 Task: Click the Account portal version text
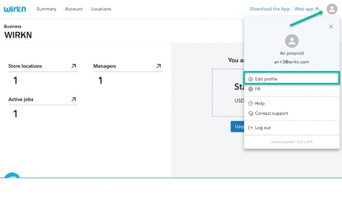[x=291, y=142]
